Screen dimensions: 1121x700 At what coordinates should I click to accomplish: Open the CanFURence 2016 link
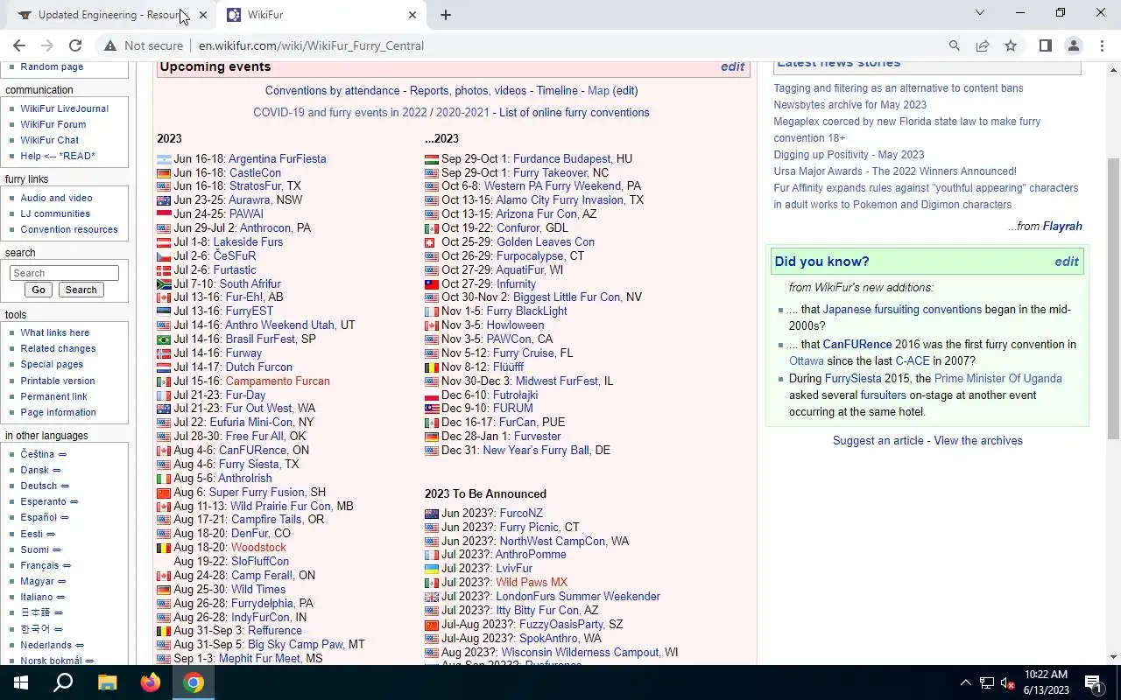[x=857, y=345]
